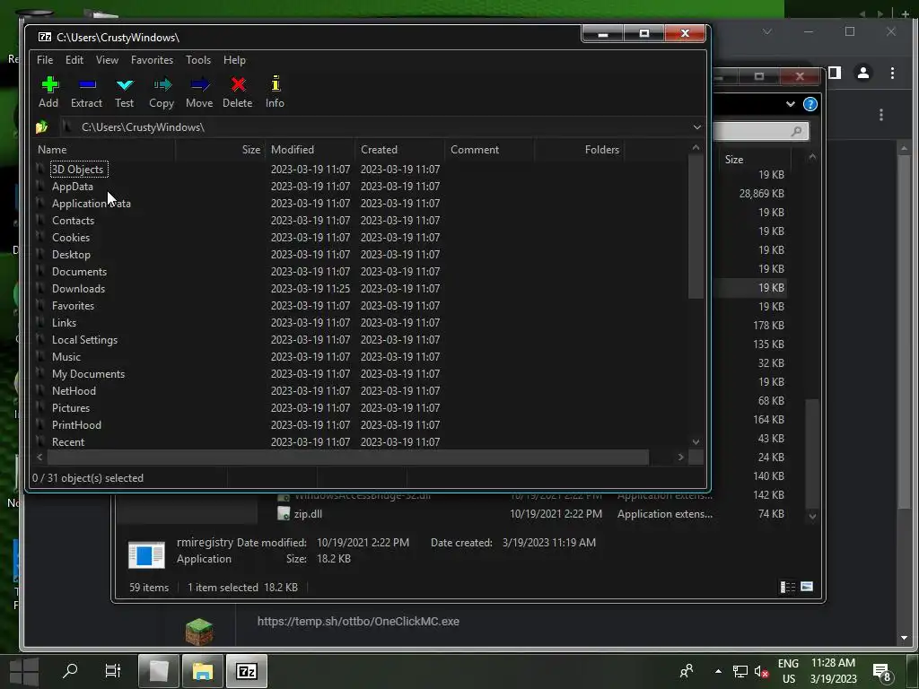Switch Explorer to large icons view

pyautogui.click(x=807, y=587)
